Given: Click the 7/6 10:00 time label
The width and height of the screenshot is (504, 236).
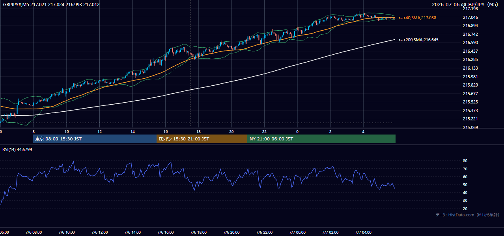Looking at the screenshot, I should (67, 232).
